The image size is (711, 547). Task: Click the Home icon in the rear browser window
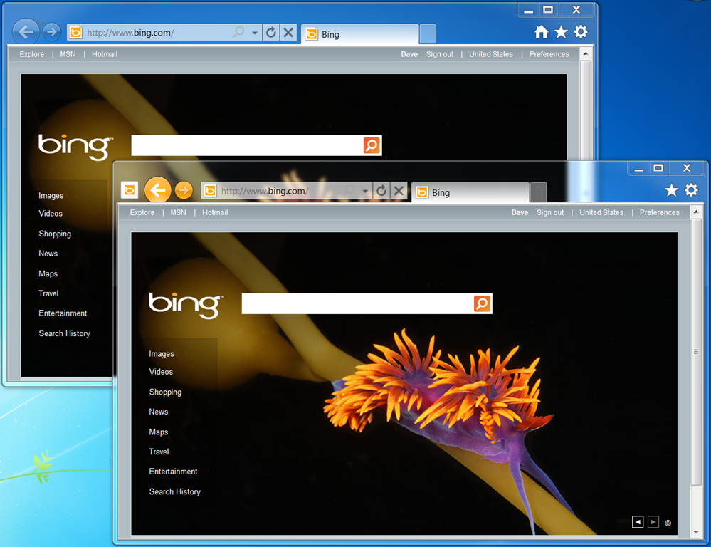pos(541,32)
